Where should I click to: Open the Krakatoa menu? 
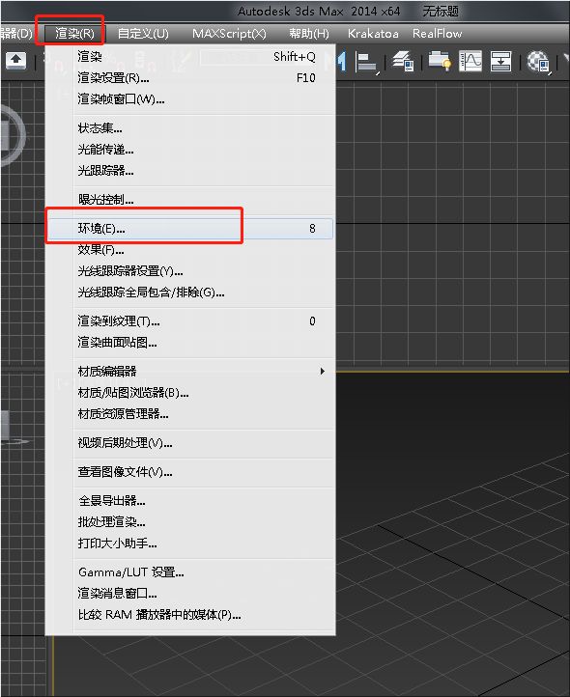(x=373, y=34)
